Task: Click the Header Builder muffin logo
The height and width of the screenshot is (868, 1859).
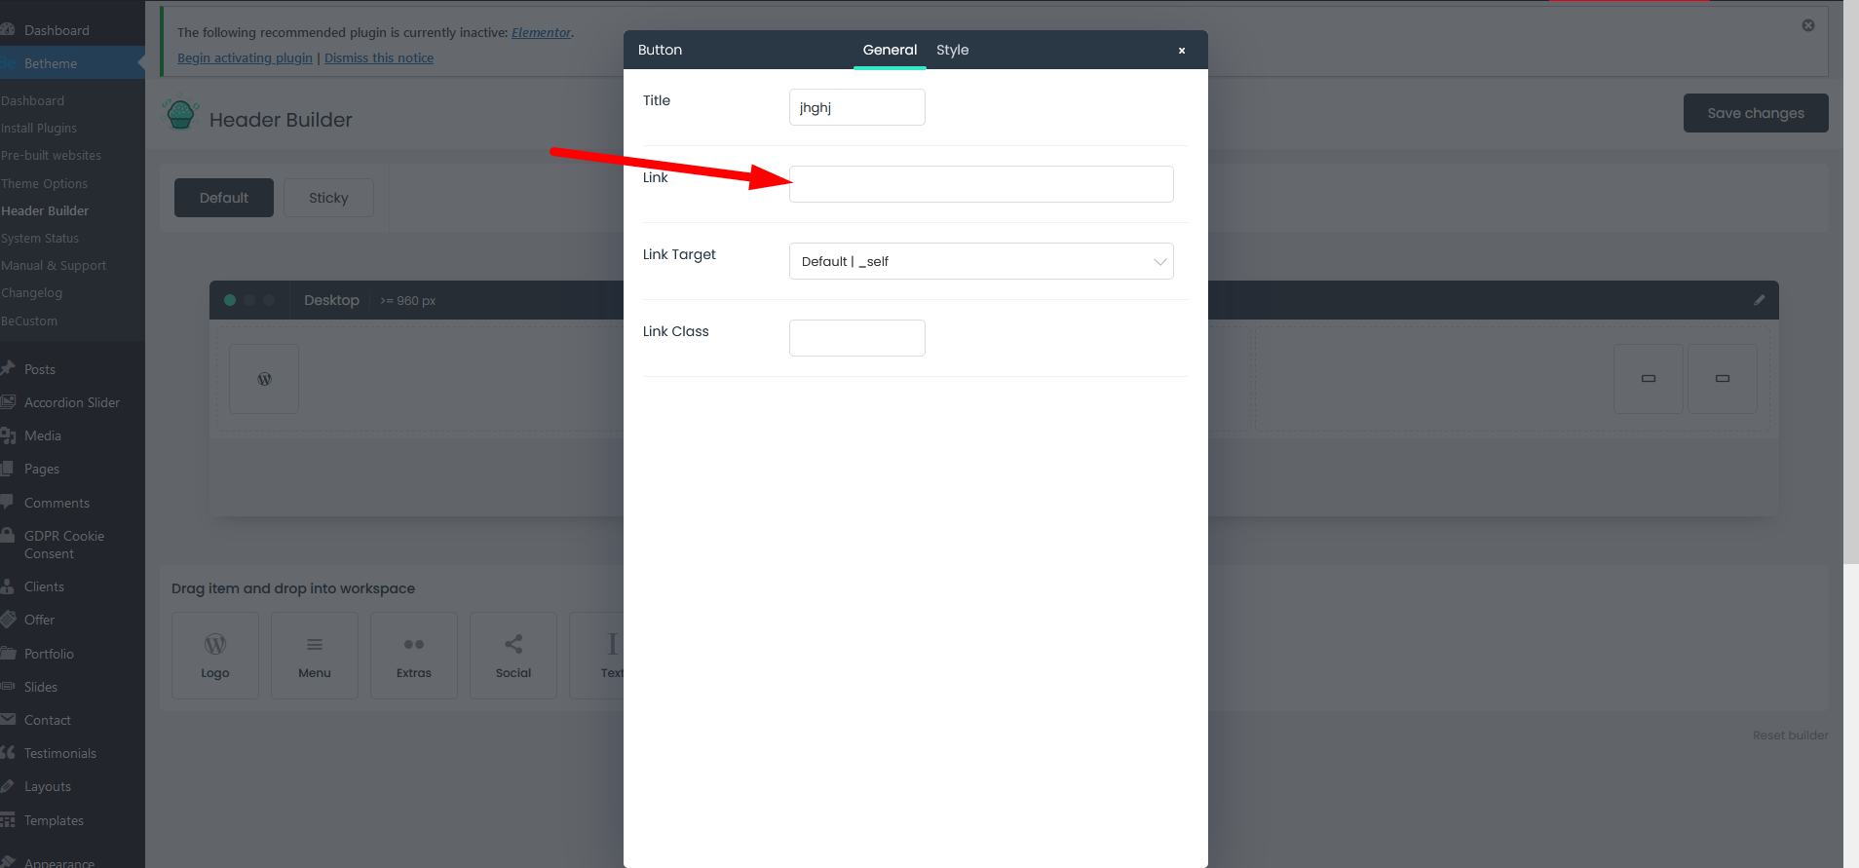Action: click(x=180, y=115)
